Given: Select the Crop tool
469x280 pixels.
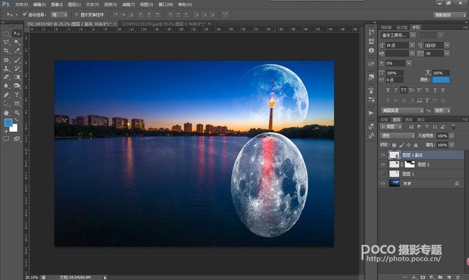Looking at the screenshot, I should click(x=6, y=51).
